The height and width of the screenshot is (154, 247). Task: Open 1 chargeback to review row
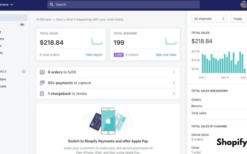[x=108, y=94]
